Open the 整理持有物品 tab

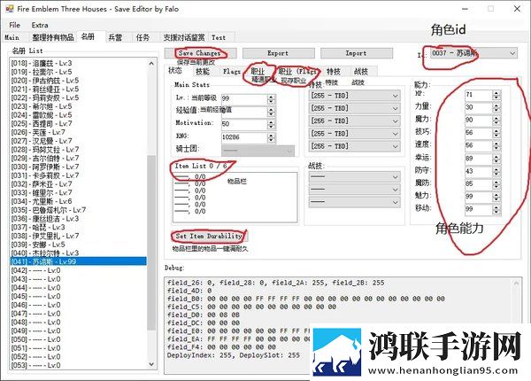pyautogui.click(x=53, y=37)
